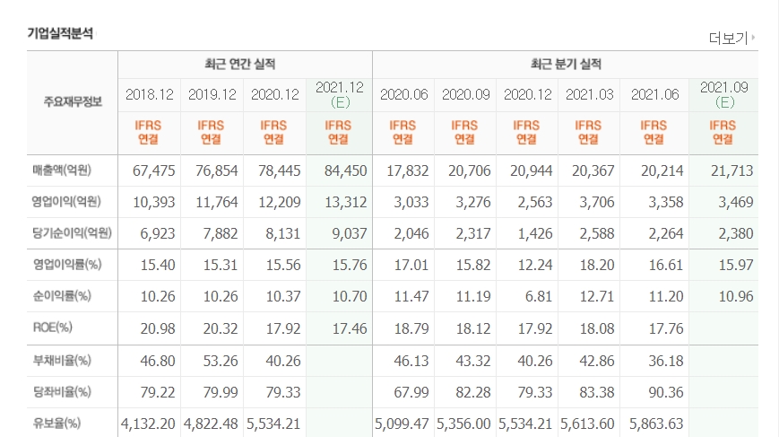Select the 순이익률(%) row label
Image resolution: width=779 pixels, height=437 pixels.
click(x=62, y=296)
